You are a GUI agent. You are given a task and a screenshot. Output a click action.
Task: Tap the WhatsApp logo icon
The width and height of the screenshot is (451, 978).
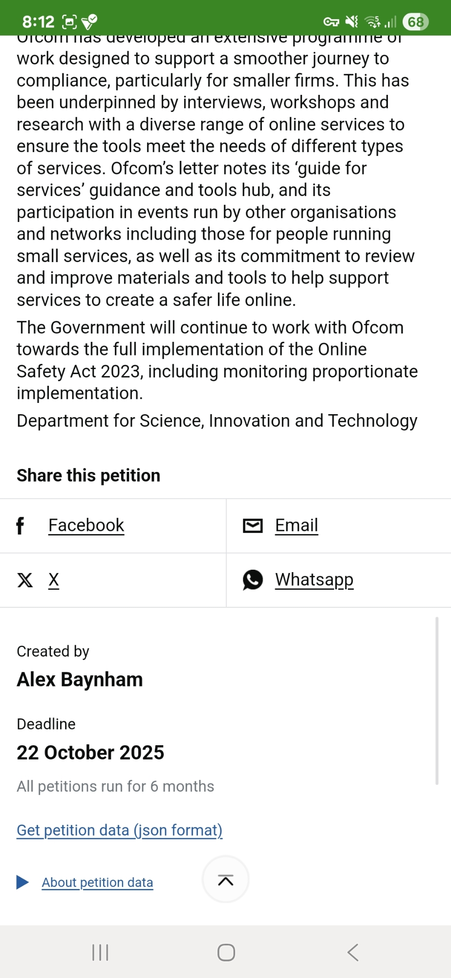coord(253,580)
